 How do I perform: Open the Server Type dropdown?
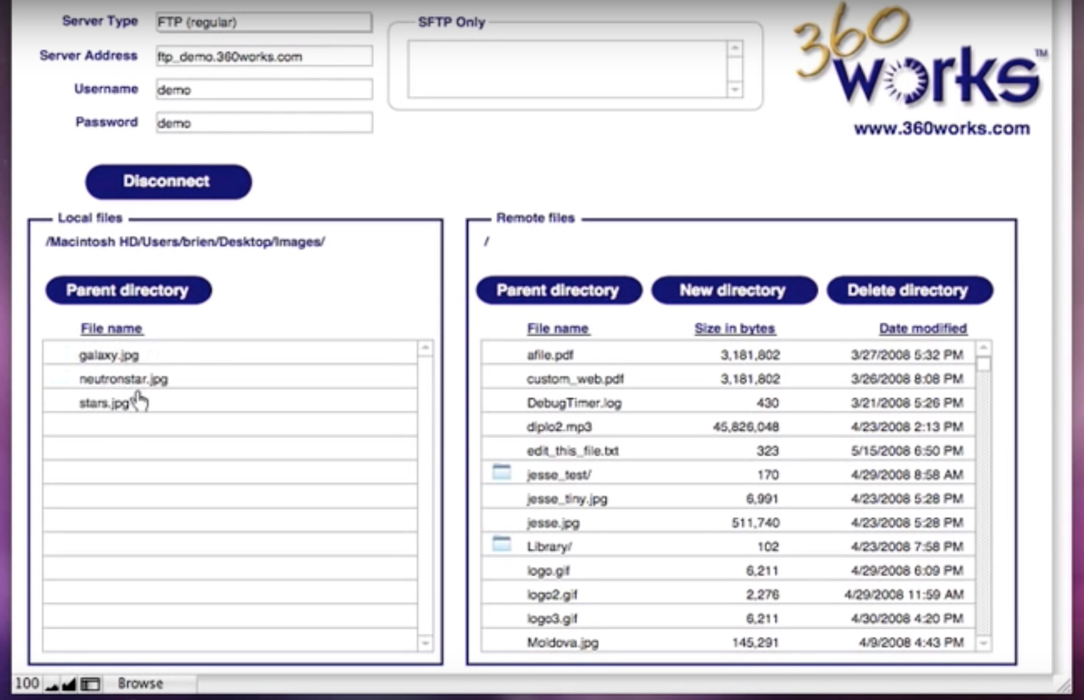tap(264, 22)
